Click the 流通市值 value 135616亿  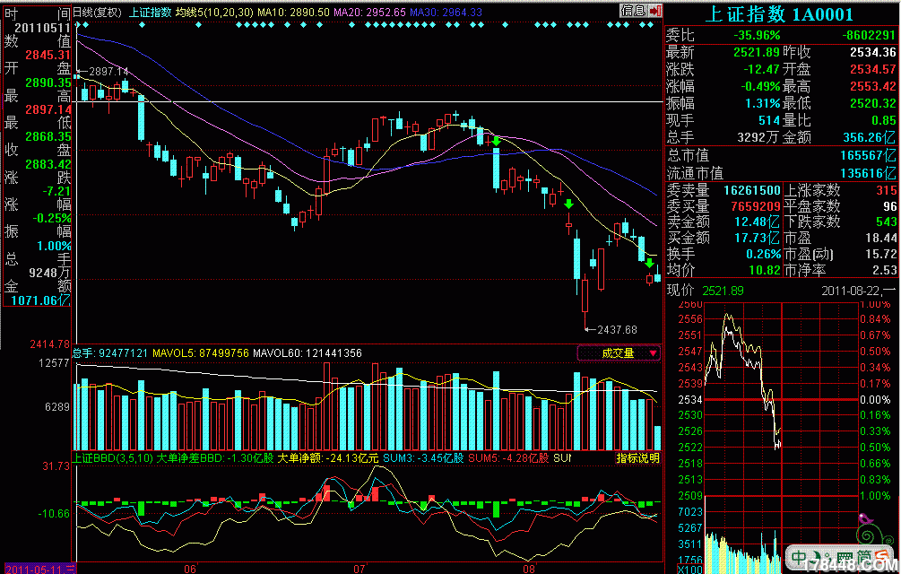[867, 173]
